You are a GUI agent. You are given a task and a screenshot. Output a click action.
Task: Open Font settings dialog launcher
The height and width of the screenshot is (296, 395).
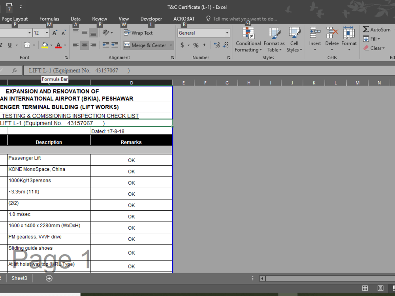66,58
